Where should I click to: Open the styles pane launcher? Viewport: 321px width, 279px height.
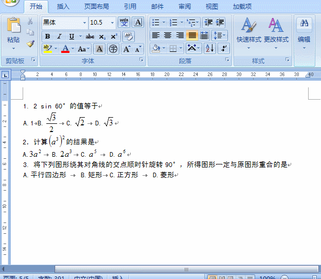288,60
